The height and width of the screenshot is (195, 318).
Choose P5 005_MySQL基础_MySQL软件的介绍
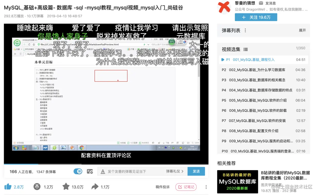pos(263,100)
